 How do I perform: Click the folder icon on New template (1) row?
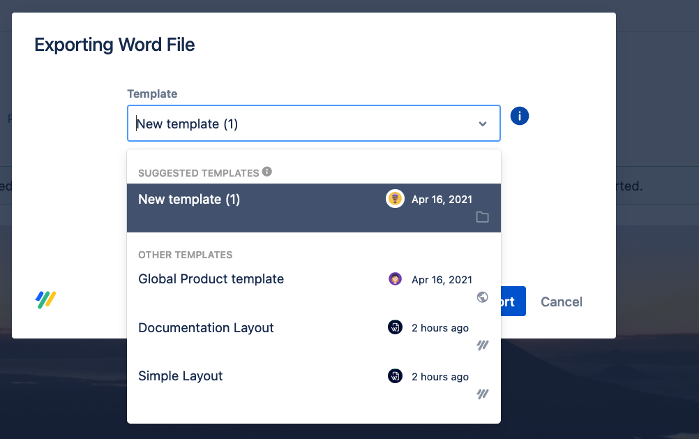[x=482, y=217]
